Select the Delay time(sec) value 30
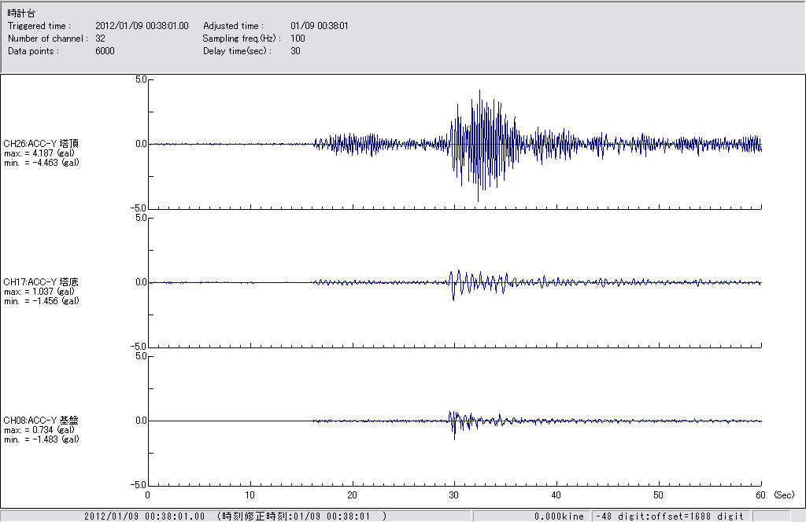The width and height of the screenshot is (806, 522). click(x=295, y=51)
